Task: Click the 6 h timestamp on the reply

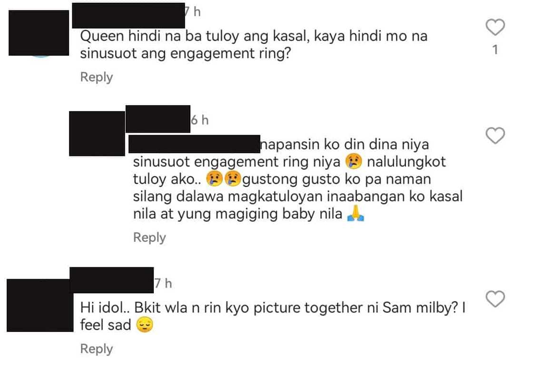Action: coord(199,120)
